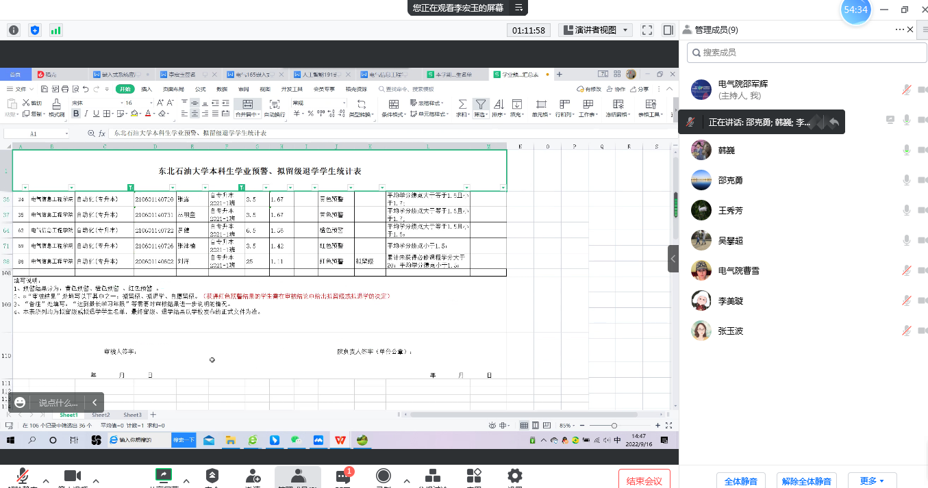This screenshot has height=488, width=928.
Task: Click the blue encryption shield icon
Action: click(35, 30)
